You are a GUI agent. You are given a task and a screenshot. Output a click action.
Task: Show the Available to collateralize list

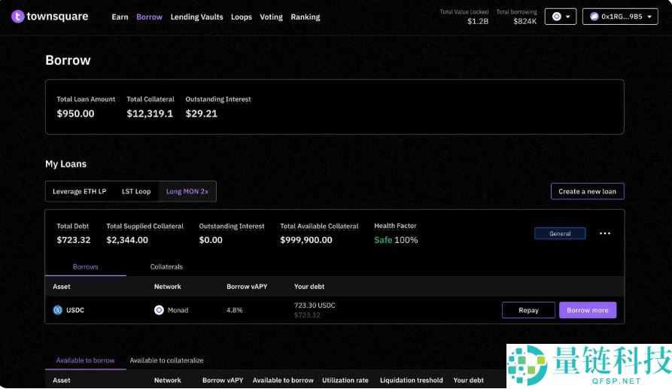click(x=166, y=360)
